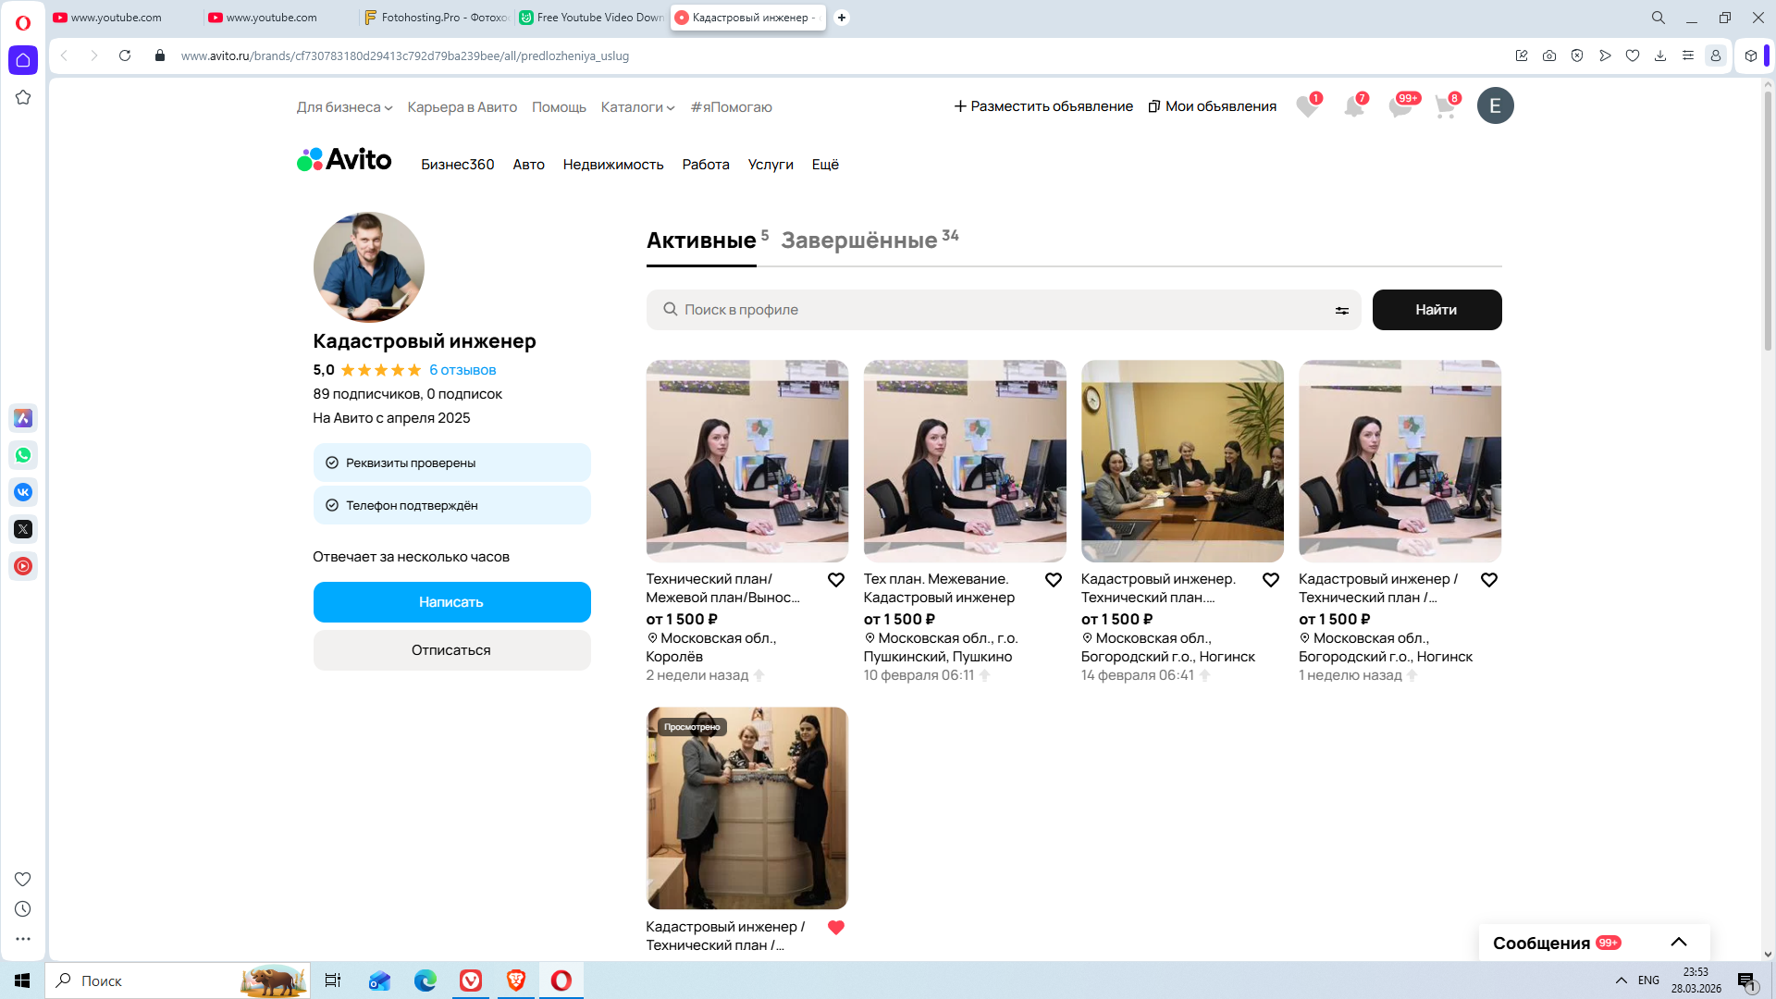This screenshot has width=1776, height=999.
Task: Open the 6 отзывов link
Action: pyautogui.click(x=462, y=370)
